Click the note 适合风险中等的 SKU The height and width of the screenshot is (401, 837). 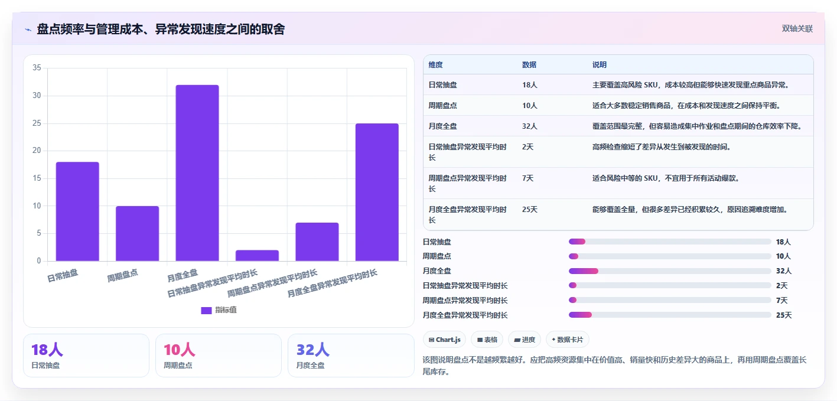[x=666, y=178]
